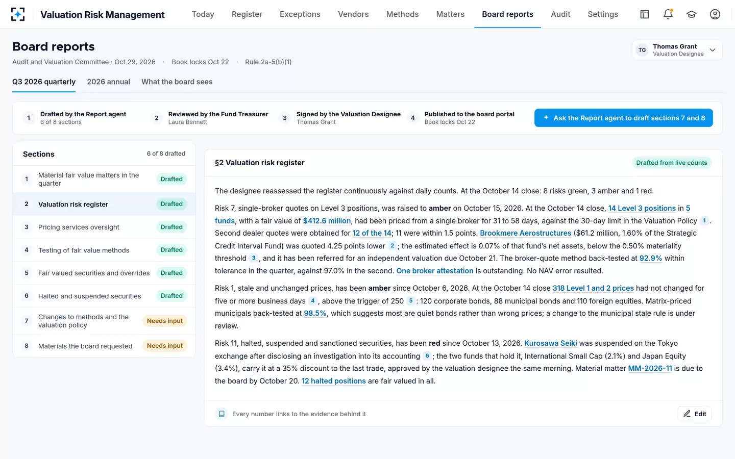Select the Q3 2026 quarterly tab

(x=44, y=82)
